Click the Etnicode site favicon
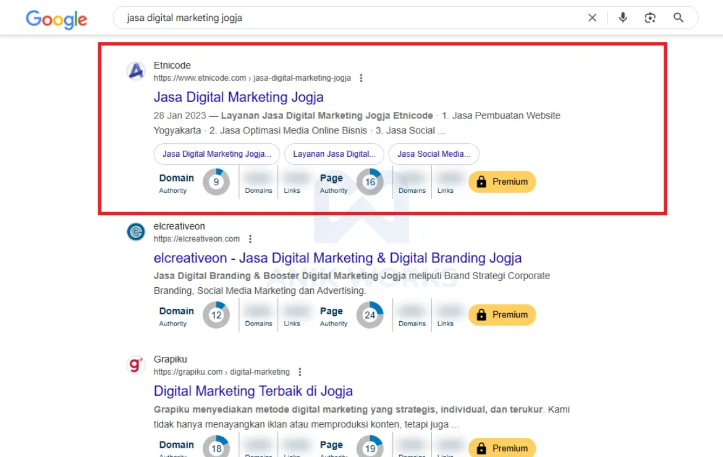Image resolution: width=723 pixels, height=457 pixels. (136, 72)
